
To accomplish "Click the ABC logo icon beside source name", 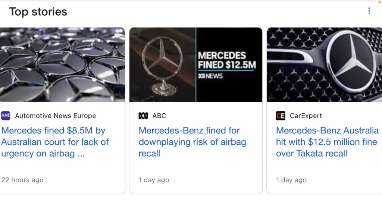I will point(143,116).
